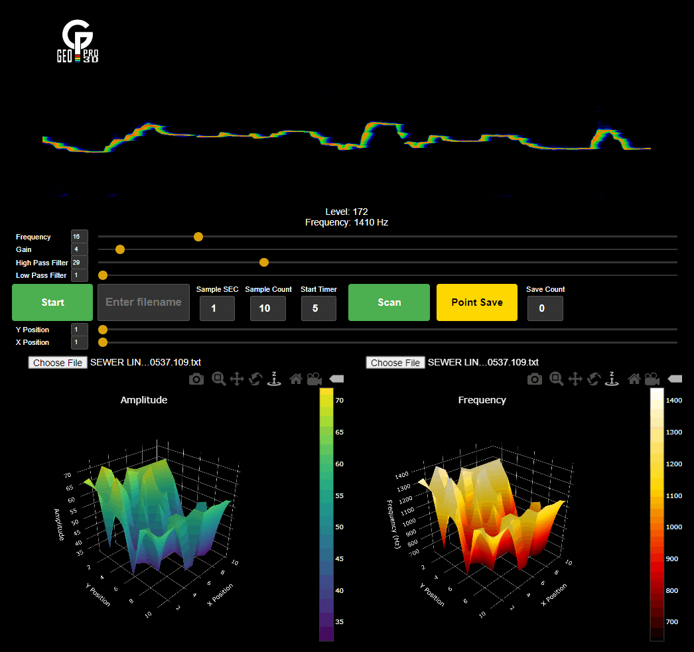Click the 'High Pass Filter' label
This screenshot has width=694, height=652.
point(42,263)
